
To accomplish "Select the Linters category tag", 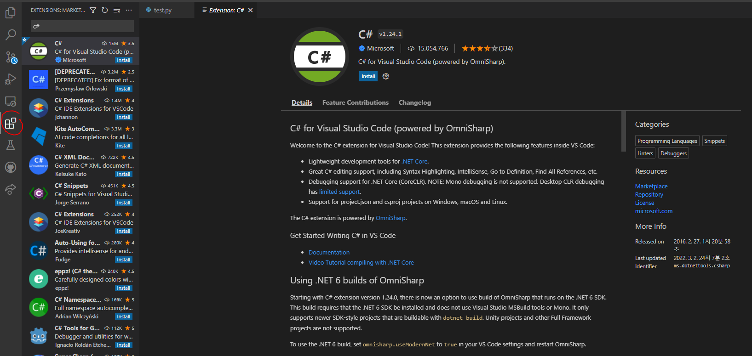I will point(645,153).
